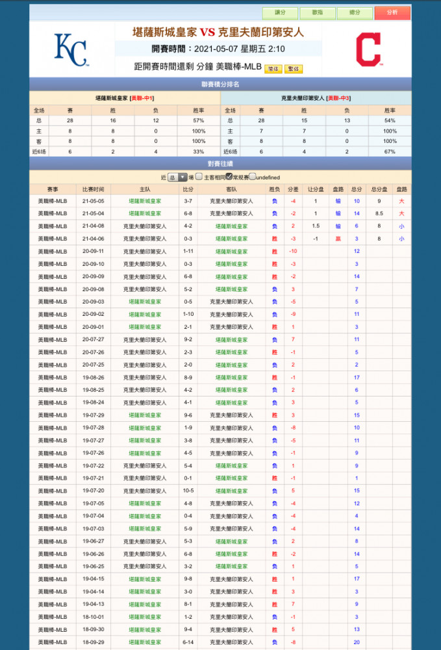Click the 1-11 score of 20-09-11
The width and height of the screenshot is (441, 650).
(x=188, y=251)
